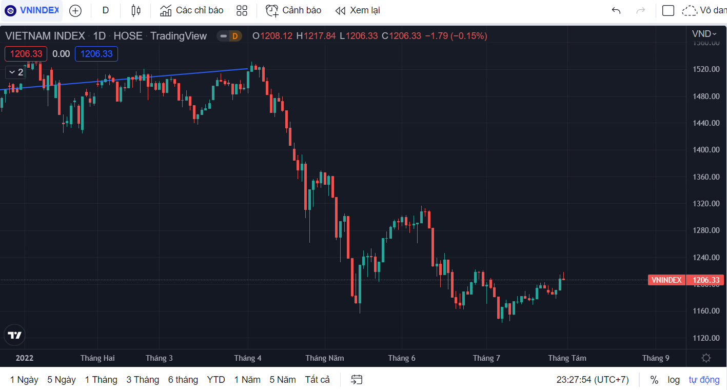Select the YTD time range
Screen dimensions: 727x390
(x=216, y=380)
